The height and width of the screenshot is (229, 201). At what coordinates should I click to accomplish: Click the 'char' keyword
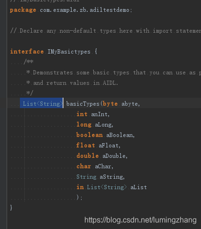click(x=84, y=166)
